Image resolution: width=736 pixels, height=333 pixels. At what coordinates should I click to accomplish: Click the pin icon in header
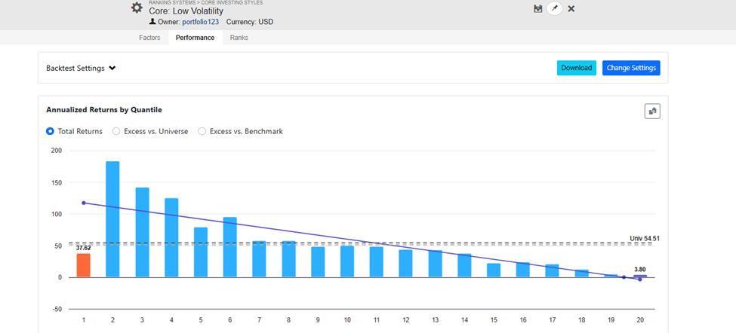pyautogui.click(x=555, y=8)
